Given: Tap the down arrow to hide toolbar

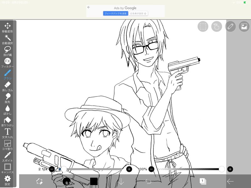Looking at the screenshot, I should click(x=121, y=181).
